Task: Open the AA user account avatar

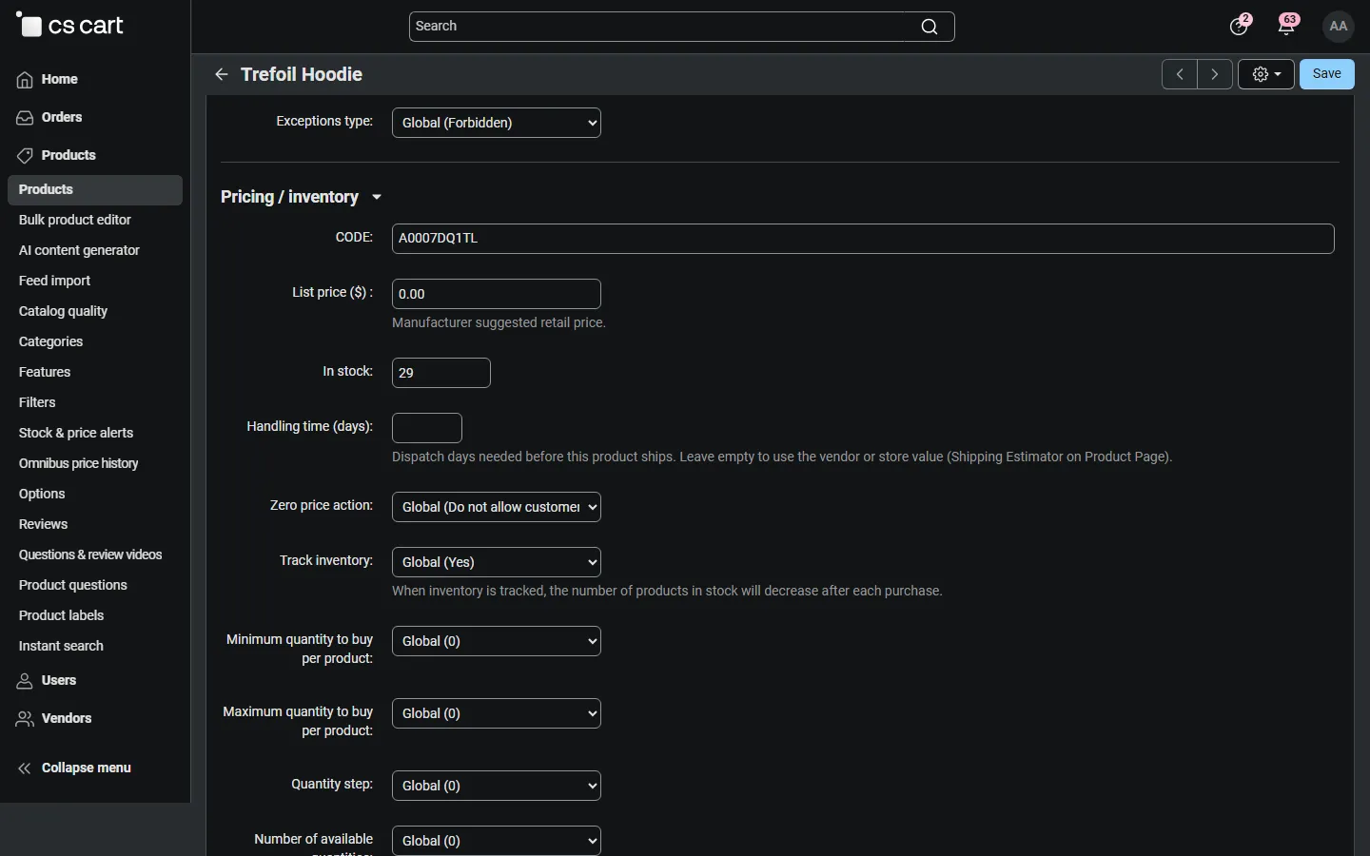Action: coord(1339,27)
